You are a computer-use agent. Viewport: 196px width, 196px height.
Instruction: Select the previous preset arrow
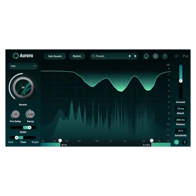pyautogui.click(x=129, y=56)
